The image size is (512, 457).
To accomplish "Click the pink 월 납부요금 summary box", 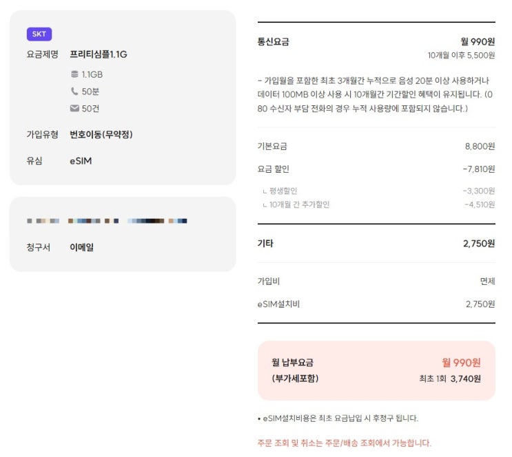I will pyautogui.click(x=376, y=370).
